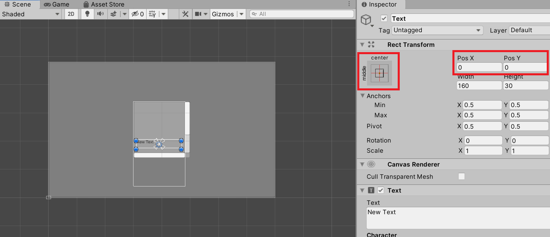Open the grid visibility settings icon
This screenshot has height=237, width=550.
point(151,14)
